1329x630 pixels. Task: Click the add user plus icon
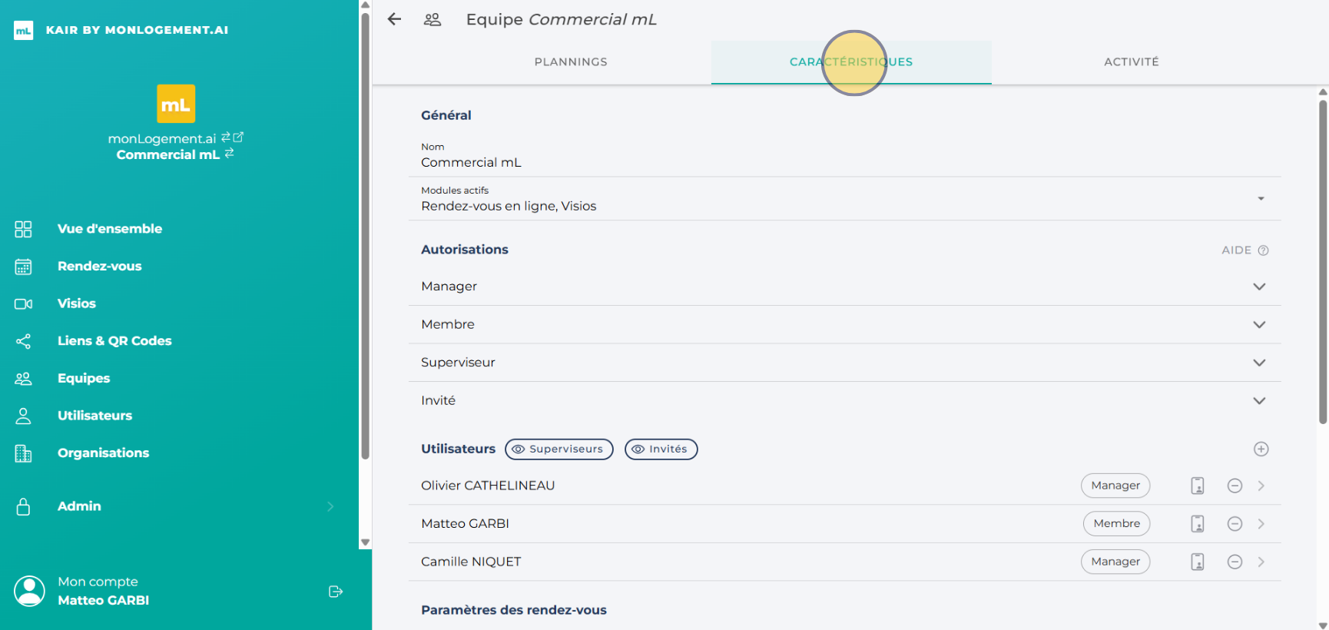[1261, 449]
